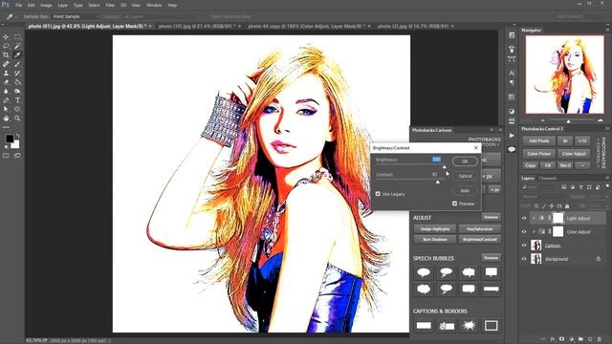The width and height of the screenshot is (612, 344).
Task: Toggle the Use Legacy checkbox
Action: [x=378, y=193]
